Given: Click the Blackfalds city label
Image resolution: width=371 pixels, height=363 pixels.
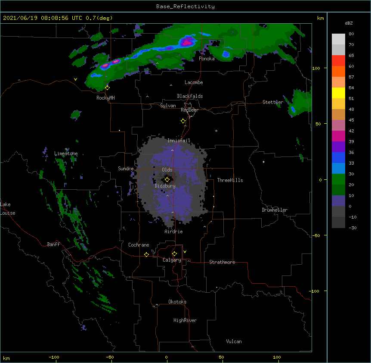Looking at the screenshot, I should (x=190, y=96).
